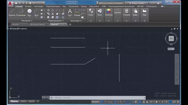
Task: Click the Буфер (Clipboard) panel button
Action: click(135, 13)
